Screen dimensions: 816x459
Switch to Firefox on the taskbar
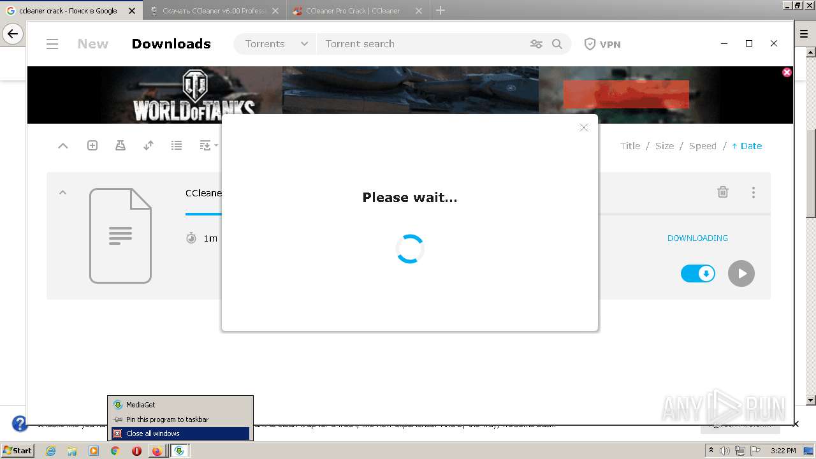[x=157, y=451]
